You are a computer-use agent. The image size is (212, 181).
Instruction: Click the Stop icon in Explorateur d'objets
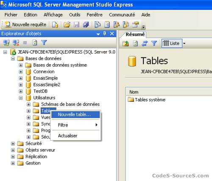(x=25, y=43)
